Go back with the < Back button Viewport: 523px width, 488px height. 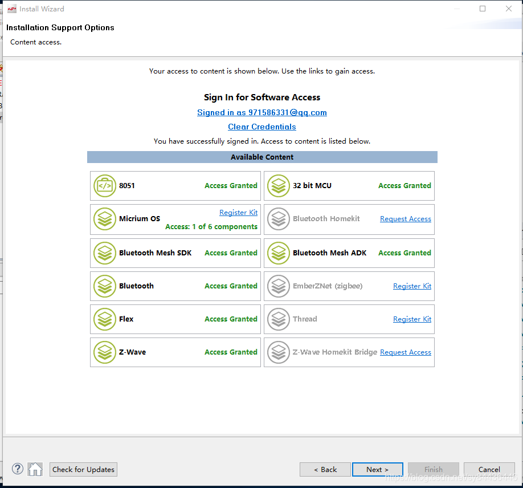coord(325,469)
